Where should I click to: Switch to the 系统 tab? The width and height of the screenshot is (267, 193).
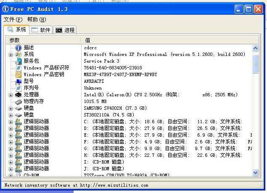(16, 29)
